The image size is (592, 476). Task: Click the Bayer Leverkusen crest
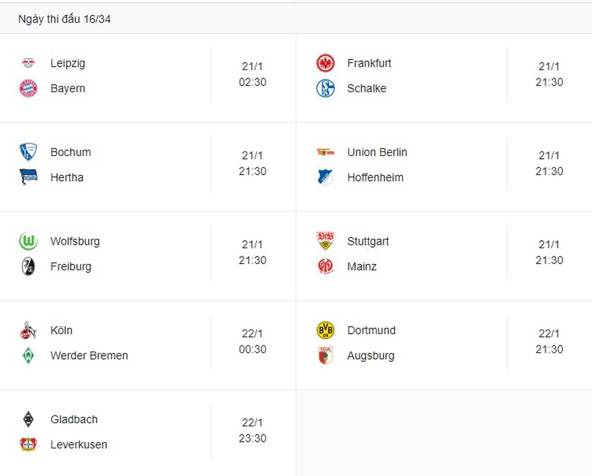[x=28, y=444]
